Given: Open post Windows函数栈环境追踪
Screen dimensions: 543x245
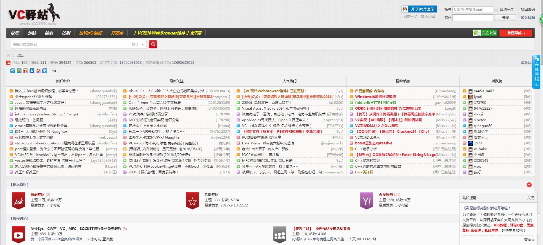Looking at the screenshot, I should click(375, 97).
